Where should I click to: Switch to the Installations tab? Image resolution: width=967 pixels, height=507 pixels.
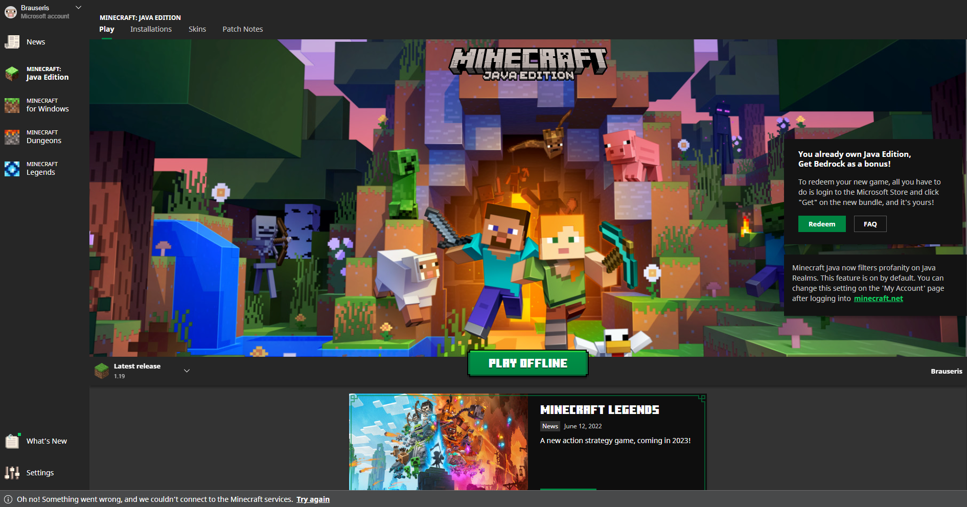pyautogui.click(x=151, y=29)
